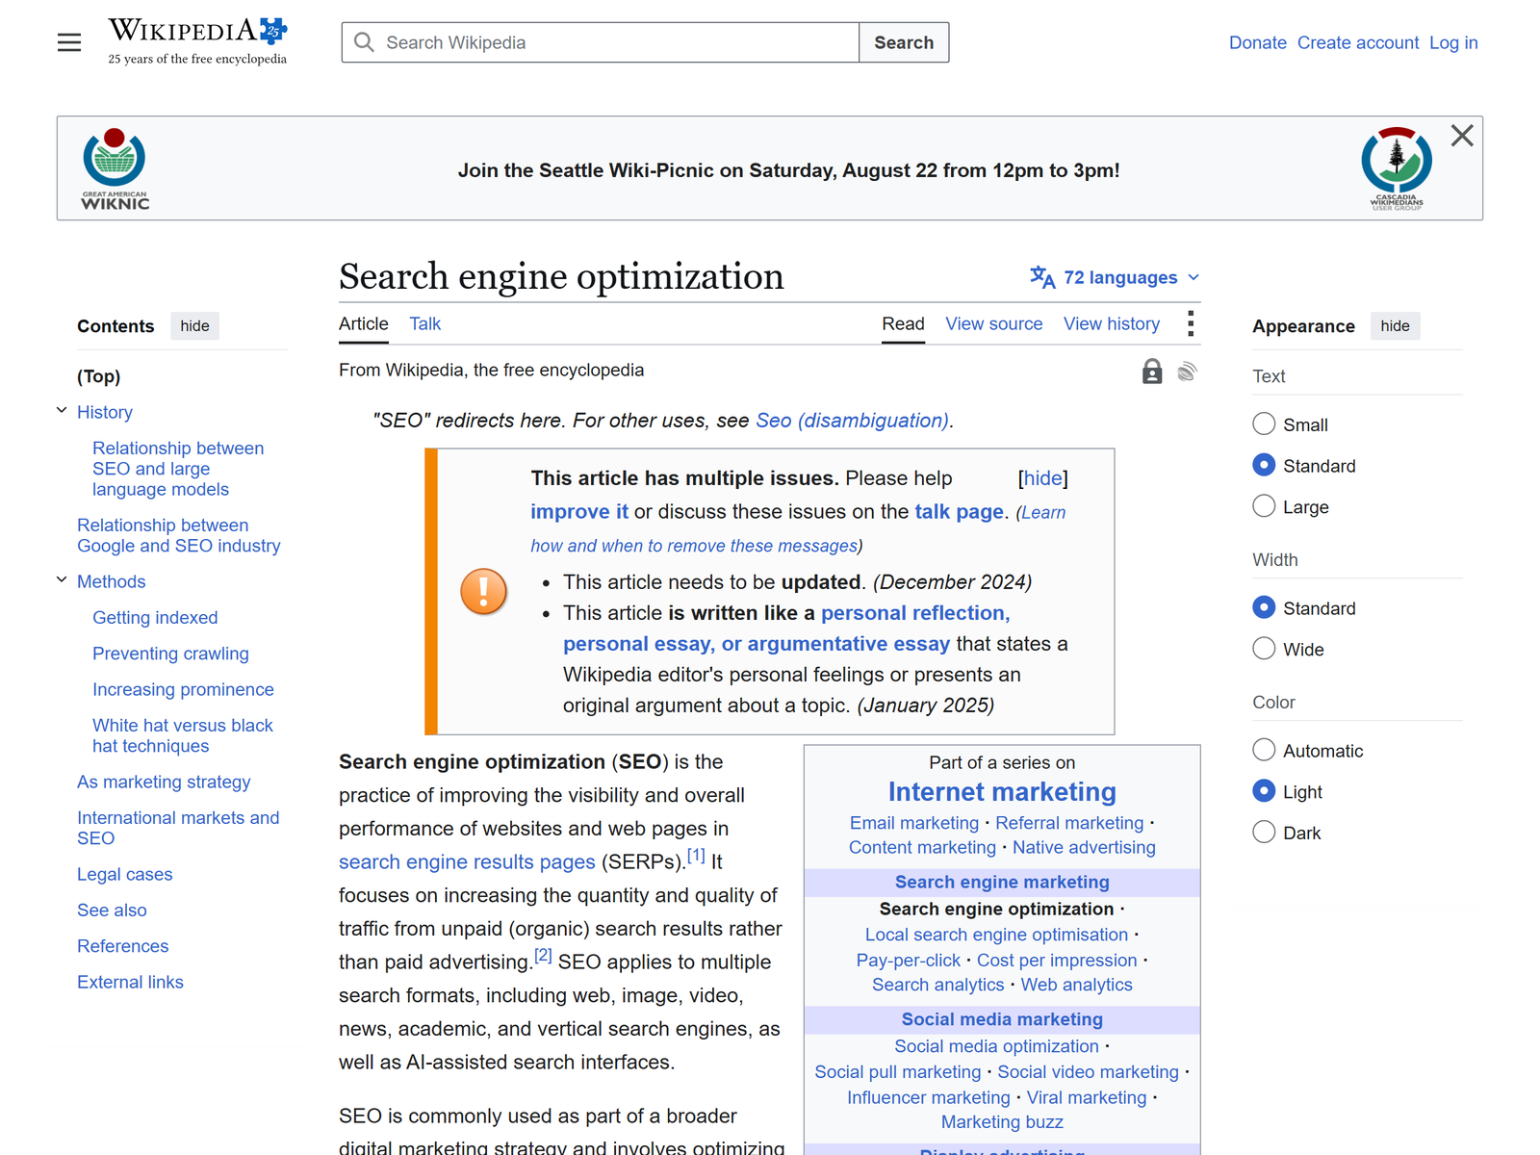The height and width of the screenshot is (1155, 1540).
Task: Go to International markets and SEO section
Action: (x=178, y=828)
